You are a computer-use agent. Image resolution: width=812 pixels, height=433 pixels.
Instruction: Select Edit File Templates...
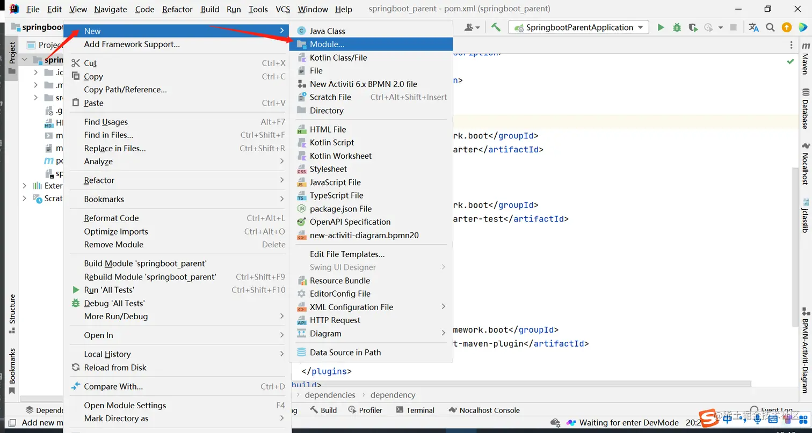[x=371, y=254]
